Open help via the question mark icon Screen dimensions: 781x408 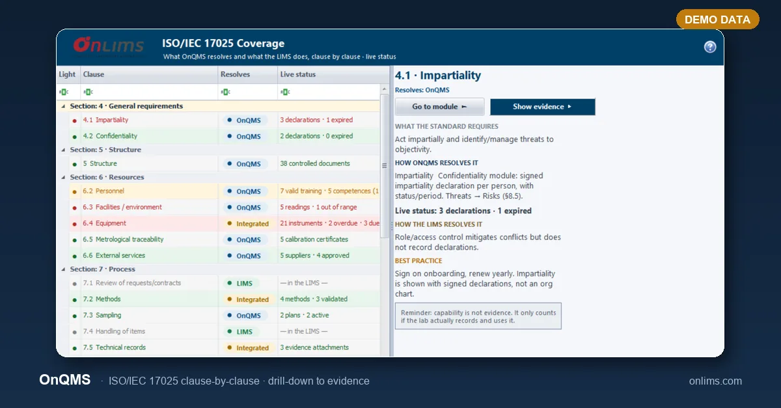[710, 47]
